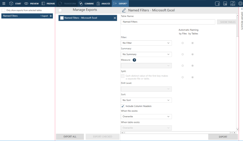The width and height of the screenshot is (243, 141).
Task: Go to the Analyze tab
Action: pos(103,3)
